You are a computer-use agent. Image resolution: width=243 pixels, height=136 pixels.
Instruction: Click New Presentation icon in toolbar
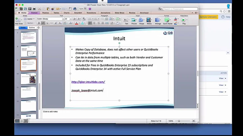[x=17, y=9]
